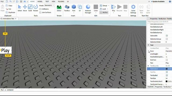Click the new file icon
Screen dimensions: 172x96
point(7,2)
